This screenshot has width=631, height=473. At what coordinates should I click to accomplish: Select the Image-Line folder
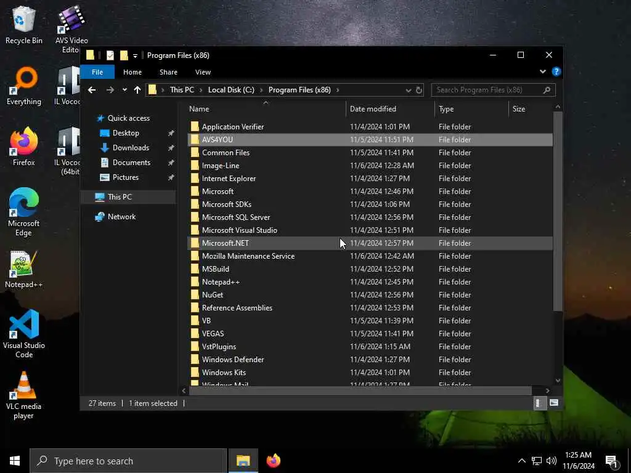(x=370, y=166)
